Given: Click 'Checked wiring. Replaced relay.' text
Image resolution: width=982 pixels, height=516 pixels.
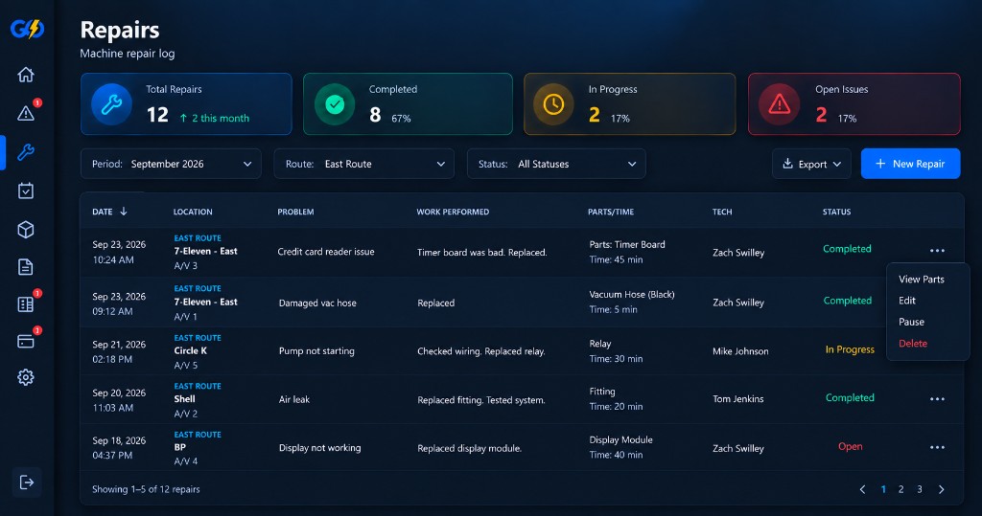Looking at the screenshot, I should tap(481, 351).
